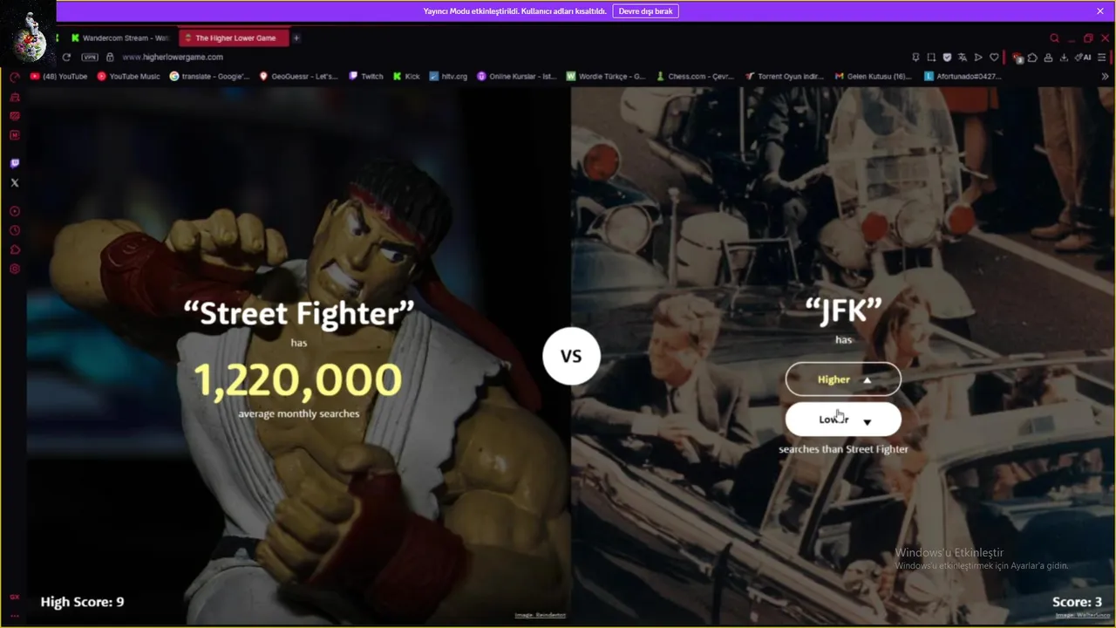The image size is (1116, 628).
Task: Open a new tab with plus button
Action: [x=296, y=38]
